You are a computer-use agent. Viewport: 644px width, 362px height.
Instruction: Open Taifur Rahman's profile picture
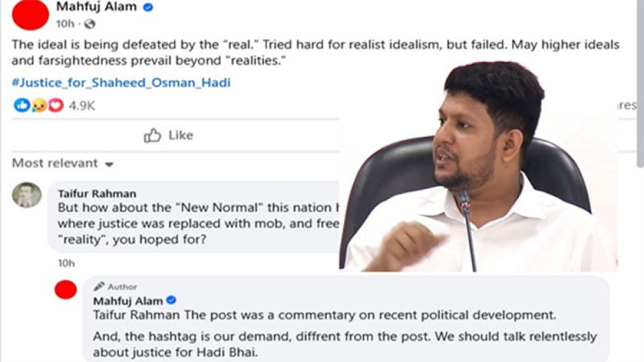tap(27, 195)
